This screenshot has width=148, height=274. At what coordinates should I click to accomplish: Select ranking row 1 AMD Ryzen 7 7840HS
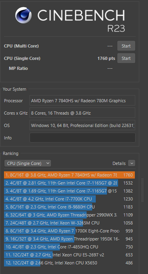69,175
